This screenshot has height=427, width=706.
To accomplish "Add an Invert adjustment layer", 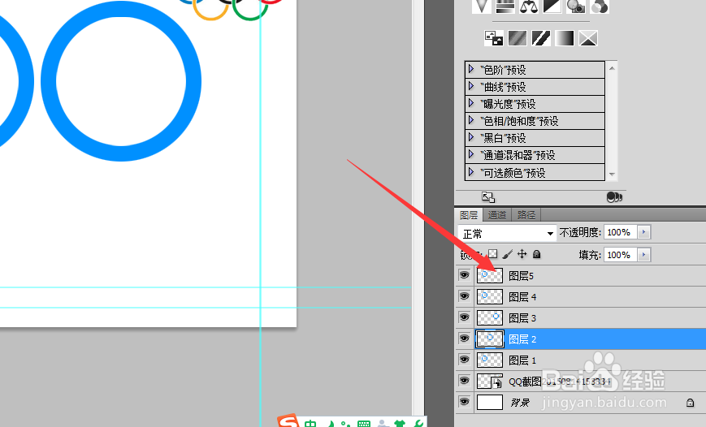I will [x=494, y=38].
